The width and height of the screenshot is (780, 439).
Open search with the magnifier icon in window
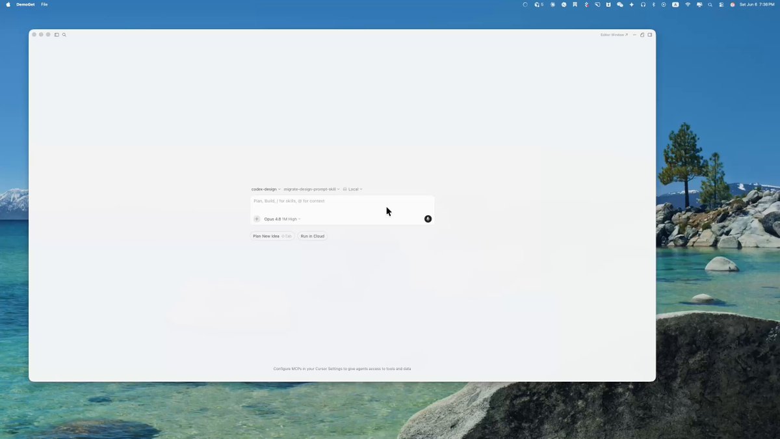tap(64, 34)
